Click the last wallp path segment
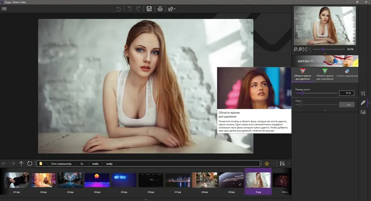Screen dimensions: 371x201 [109, 164]
